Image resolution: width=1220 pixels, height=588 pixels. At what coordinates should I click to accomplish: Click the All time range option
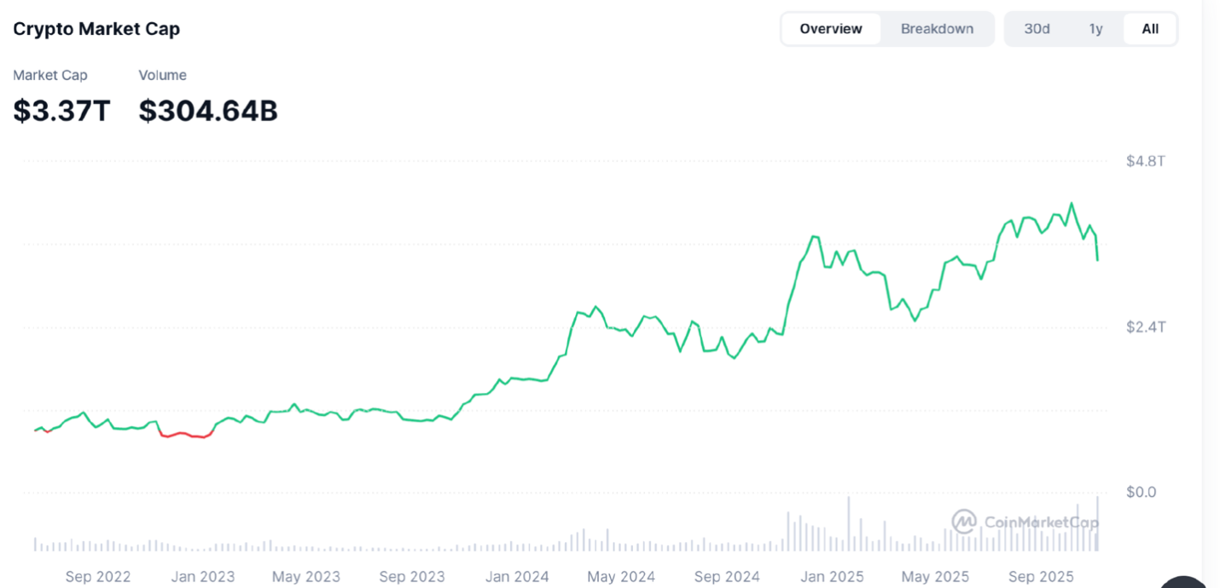1149,28
